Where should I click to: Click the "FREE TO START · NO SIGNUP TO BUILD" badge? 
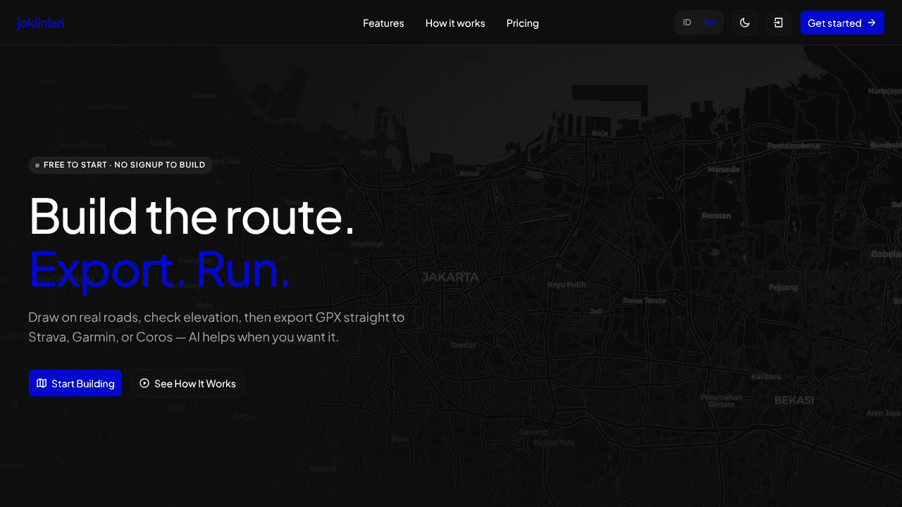point(121,165)
